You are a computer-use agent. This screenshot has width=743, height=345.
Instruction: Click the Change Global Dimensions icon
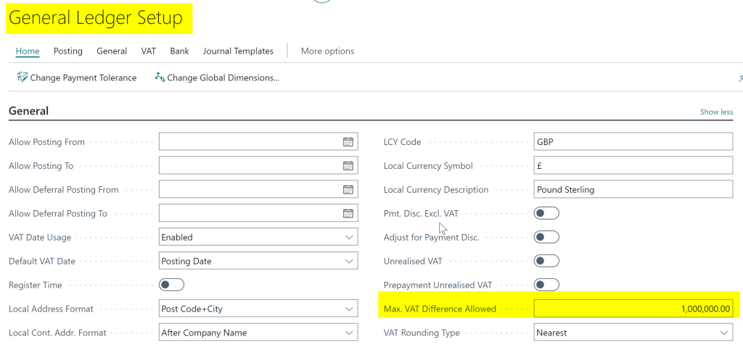pos(160,78)
